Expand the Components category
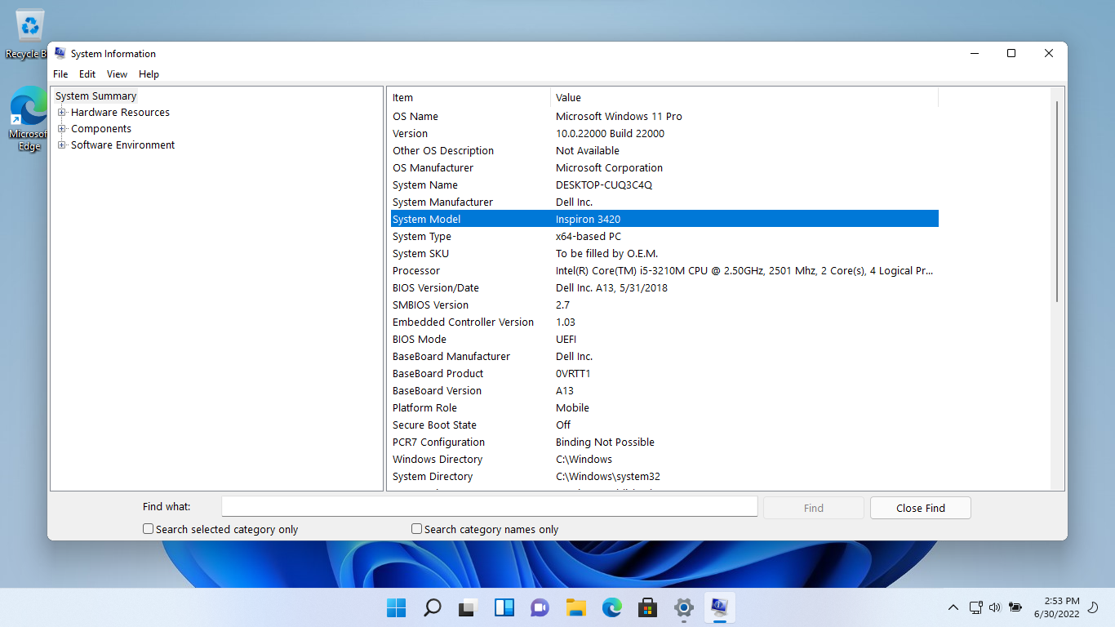This screenshot has width=1115, height=627. [x=63, y=128]
